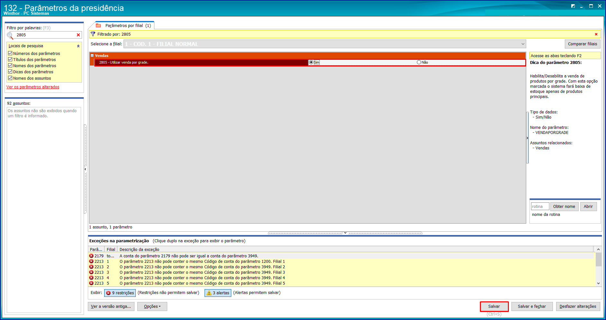Click the magnifier search icon beside 2805

pyautogui.click(x=10, y=35)
